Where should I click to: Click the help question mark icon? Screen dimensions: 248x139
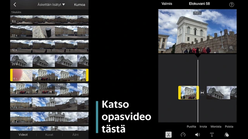(x=232, y=5)
